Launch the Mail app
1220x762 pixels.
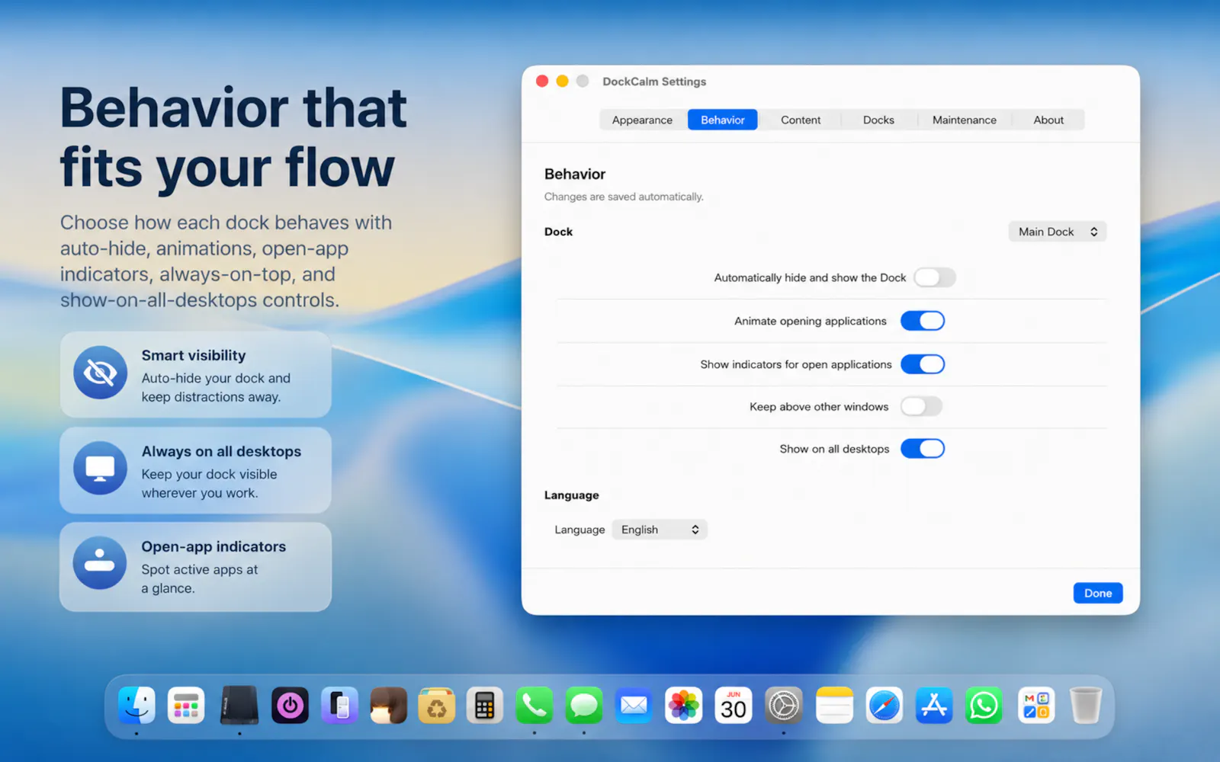[x=634, y=706]
